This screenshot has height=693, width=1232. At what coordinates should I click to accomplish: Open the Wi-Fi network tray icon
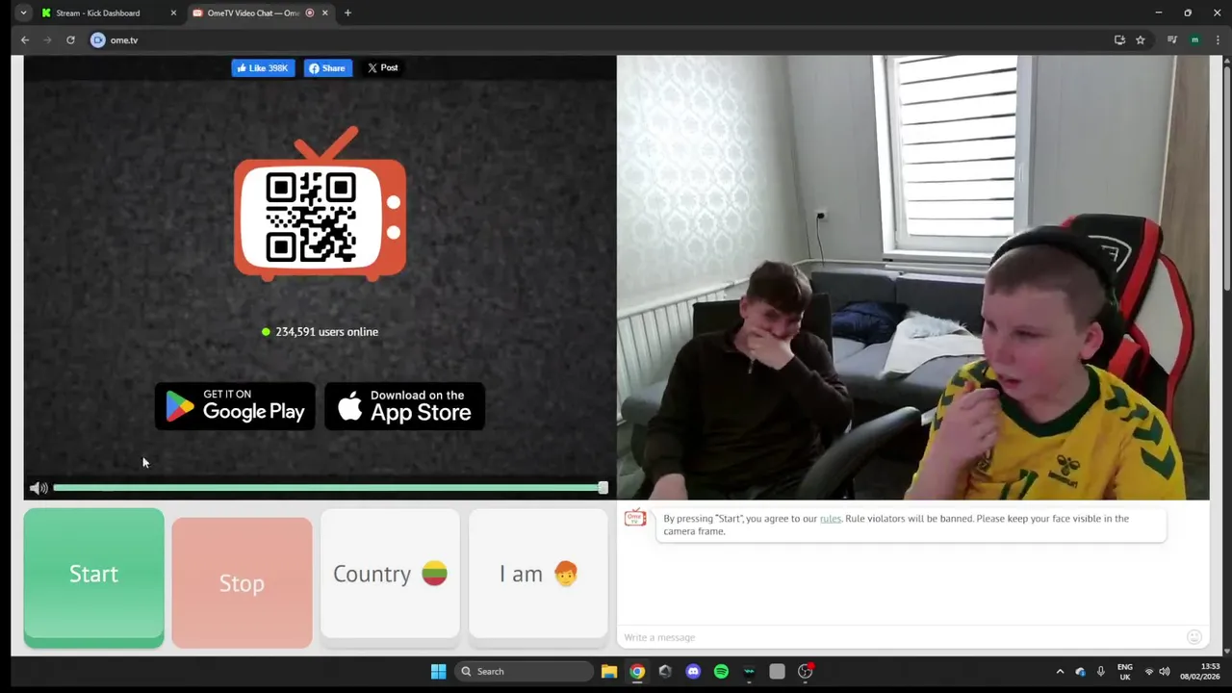1148,671
